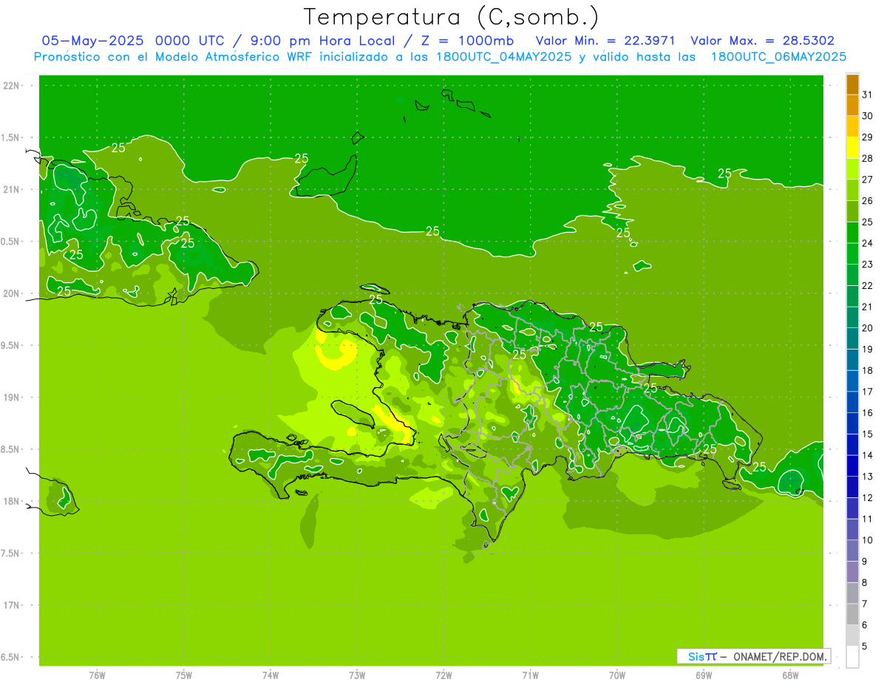The height and width of the screenshot is (685, 887).
Task: Click the 'Temperatura (C,somb.)' map title
Action: coord(452,17)
